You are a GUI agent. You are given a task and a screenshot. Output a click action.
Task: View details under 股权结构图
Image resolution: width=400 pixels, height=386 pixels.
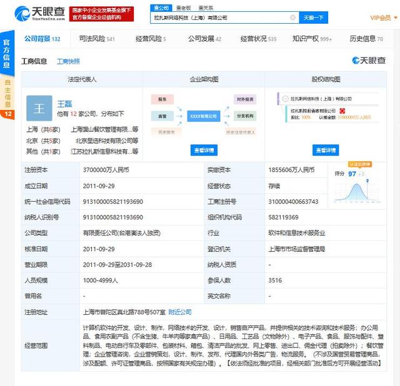tap(326, 150)
